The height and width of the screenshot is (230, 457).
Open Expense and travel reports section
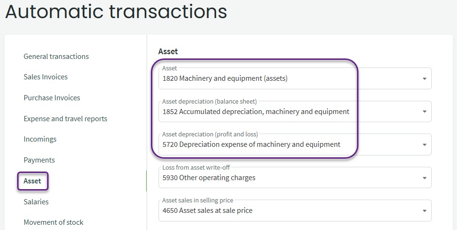[65, 119]
